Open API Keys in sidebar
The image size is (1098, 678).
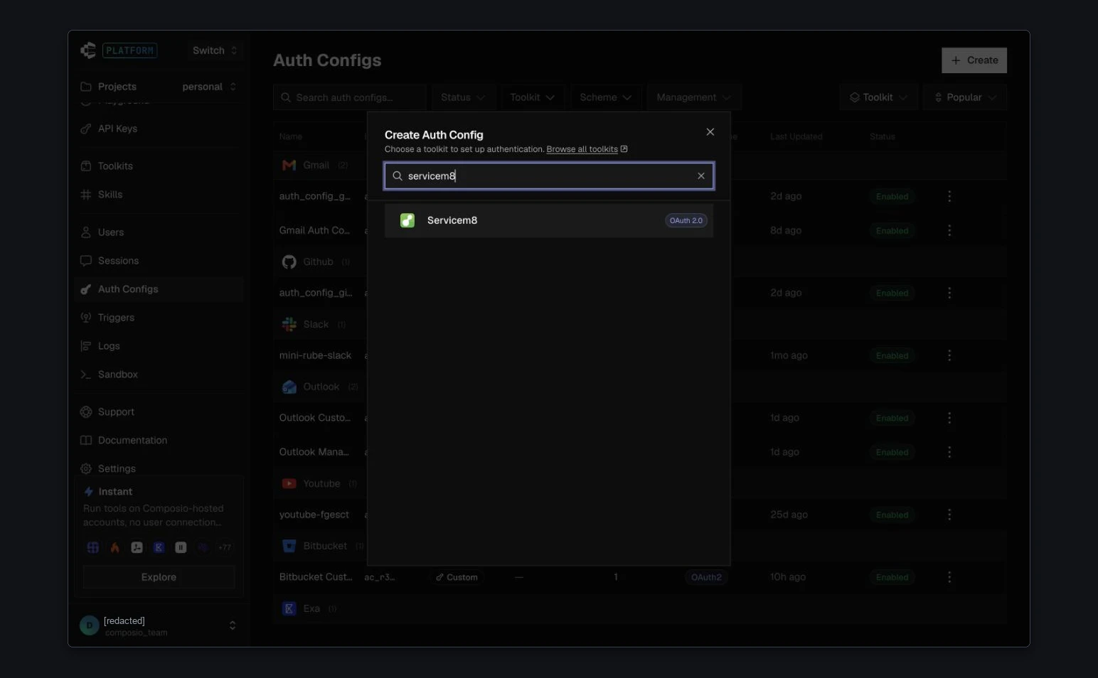(117, 129)
